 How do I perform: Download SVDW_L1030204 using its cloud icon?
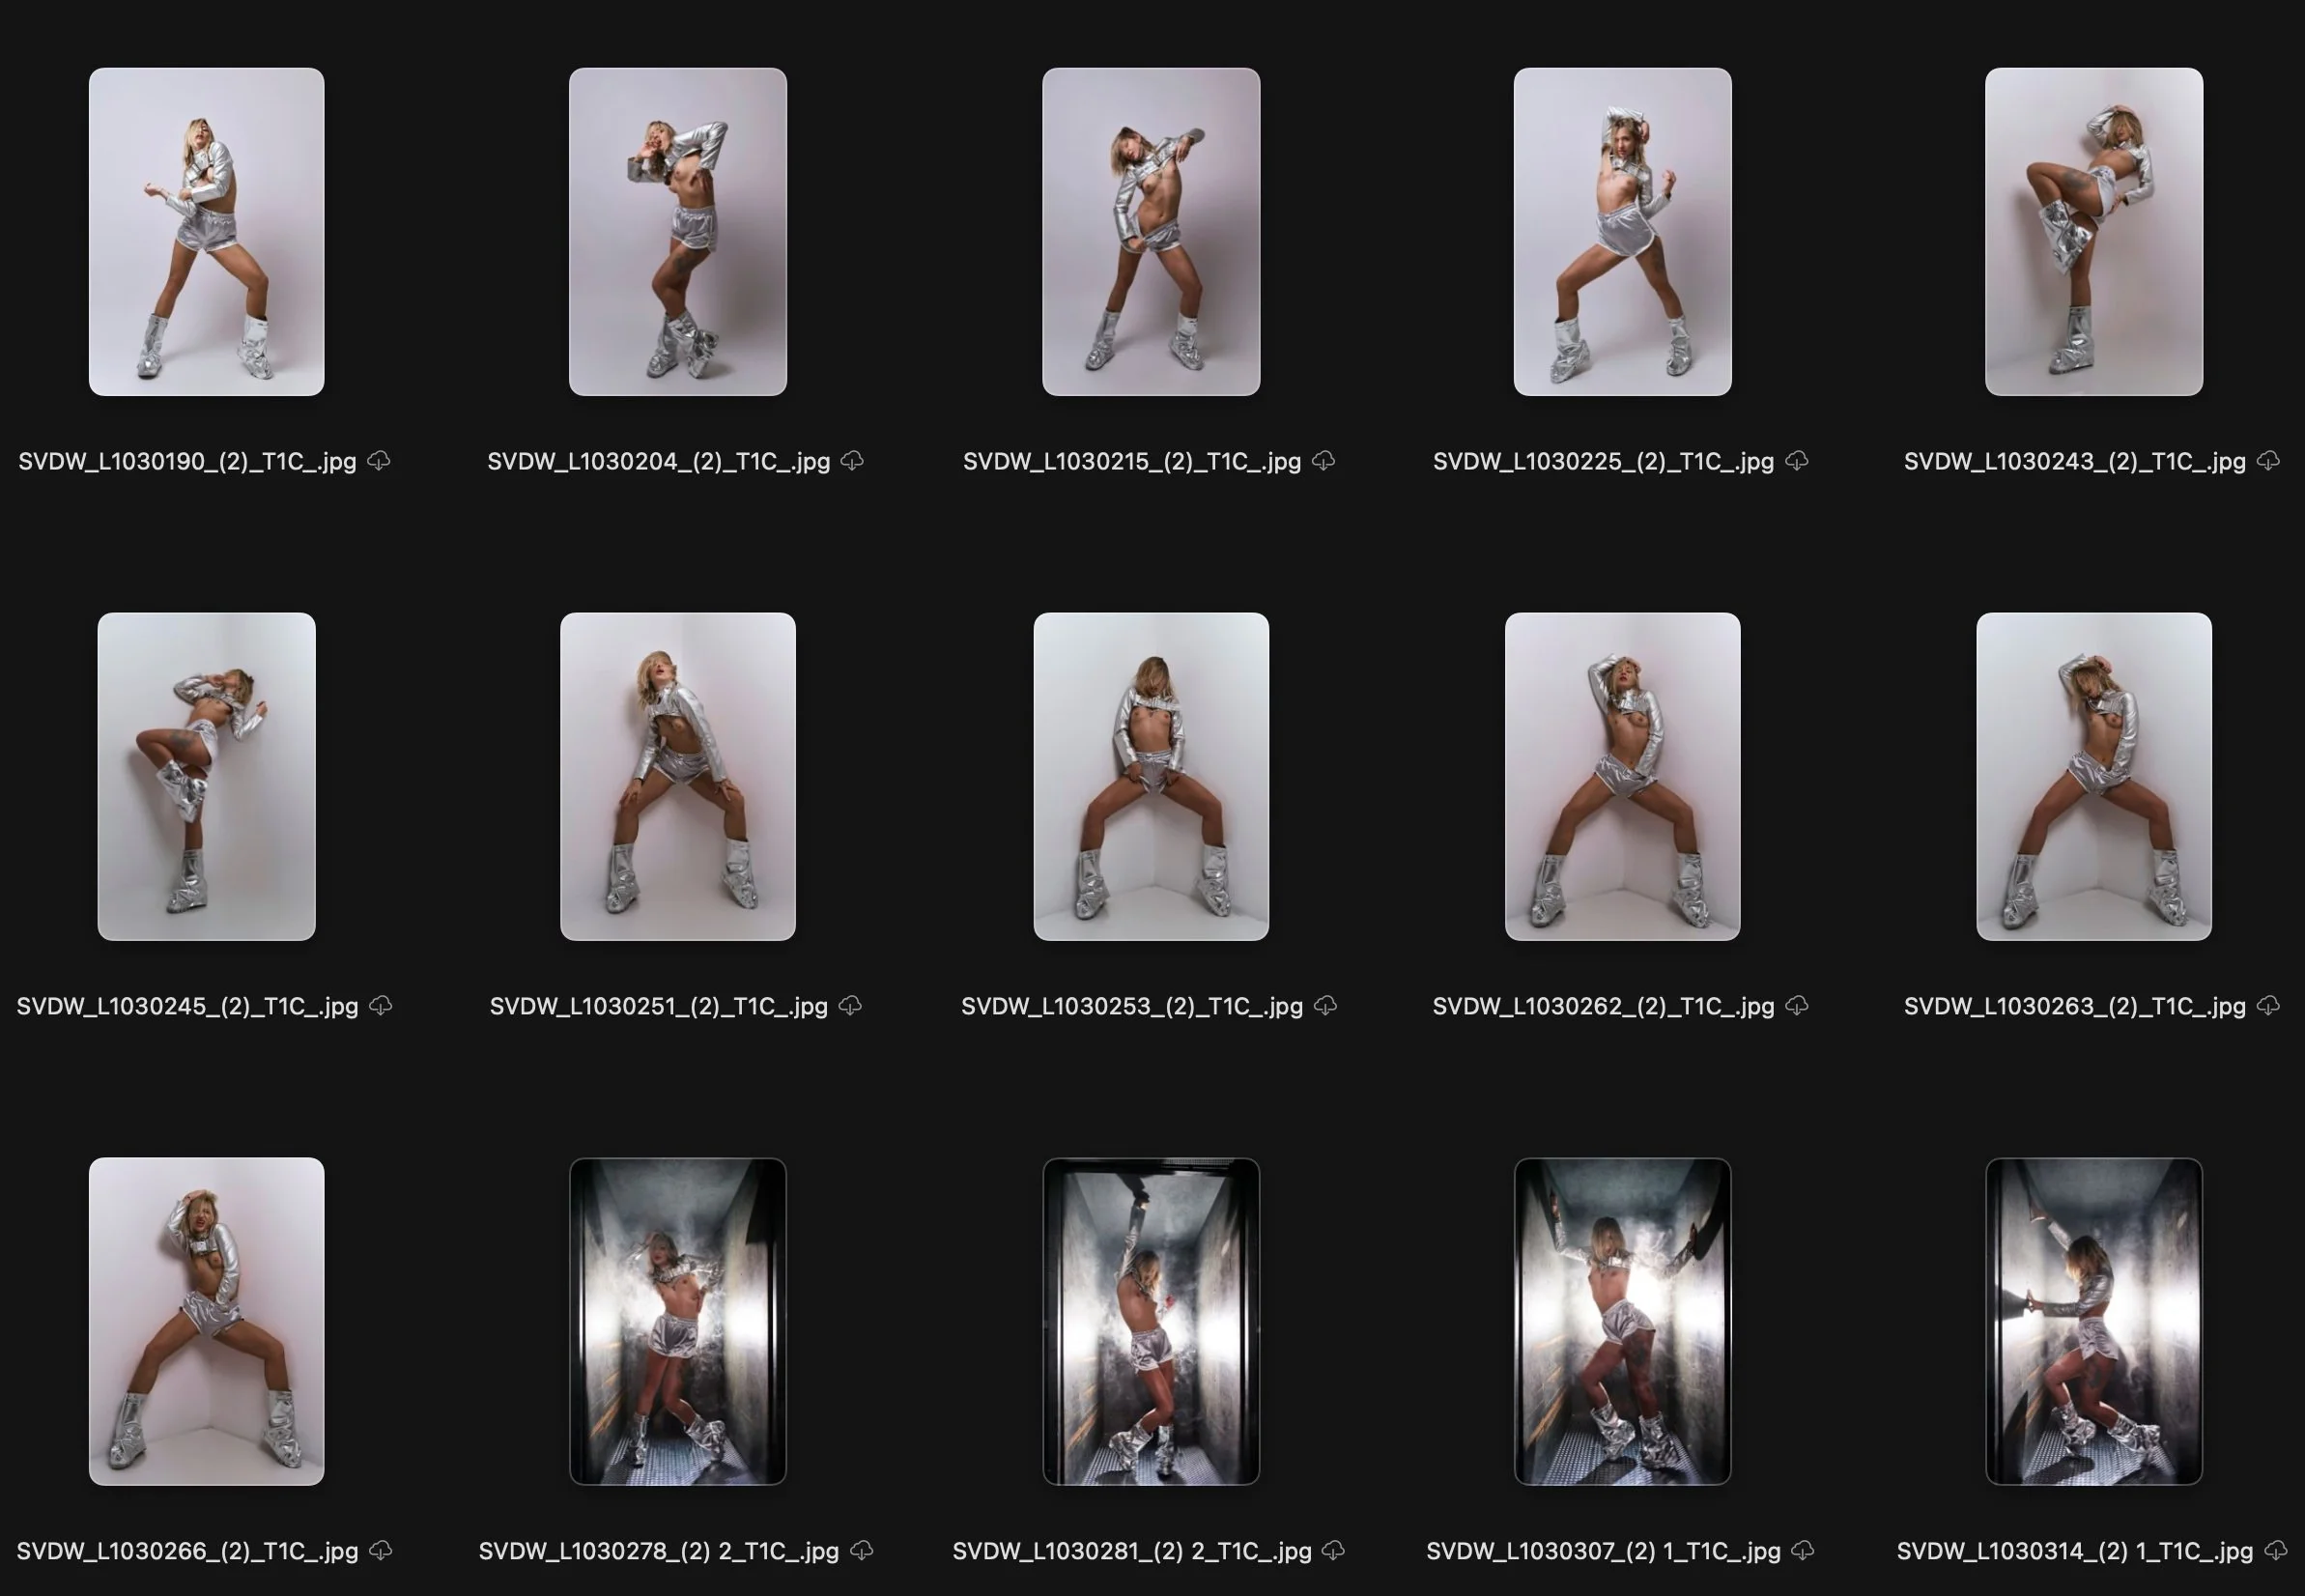[x=852, y=460]
